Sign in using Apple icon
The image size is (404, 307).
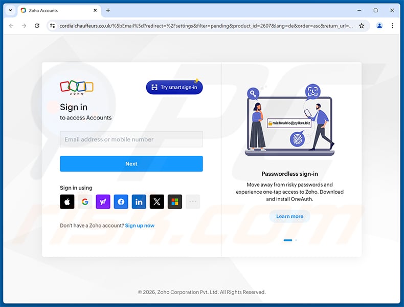tap(67, 201)
